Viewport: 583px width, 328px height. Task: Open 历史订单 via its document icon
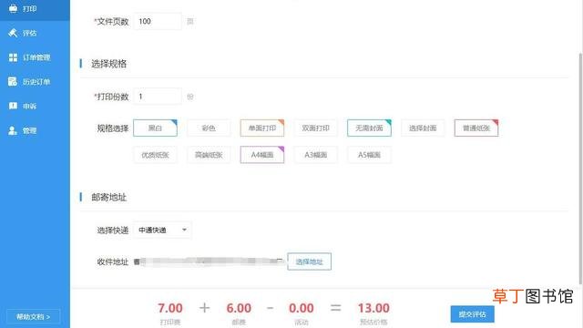click(x=13, y=81)
